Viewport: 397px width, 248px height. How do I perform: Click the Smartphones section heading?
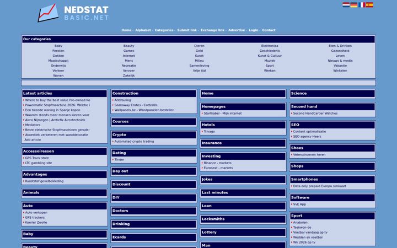coord(332,180)
